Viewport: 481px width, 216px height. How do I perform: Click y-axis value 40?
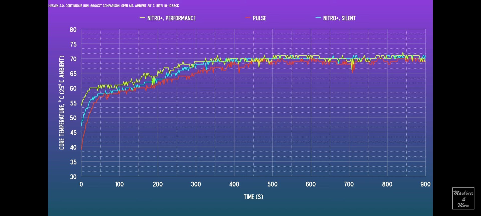tap(73, 147)
